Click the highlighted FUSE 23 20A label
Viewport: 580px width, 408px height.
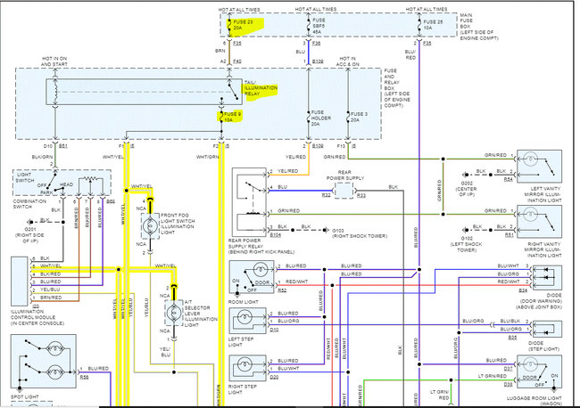pyautogui.click(x=244, y=25)
